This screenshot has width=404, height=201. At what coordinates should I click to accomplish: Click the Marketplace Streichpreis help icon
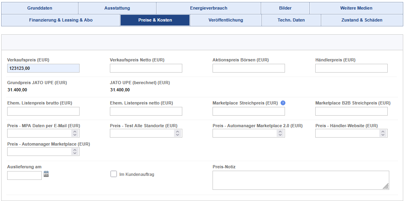pos(283,103)
